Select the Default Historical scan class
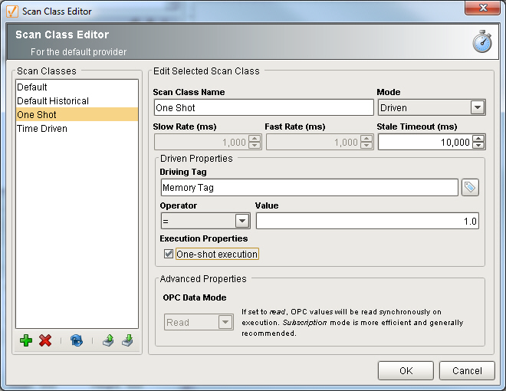Image resolution: width=506 pixels, height=391 pixels. click(x=53, y=101)
